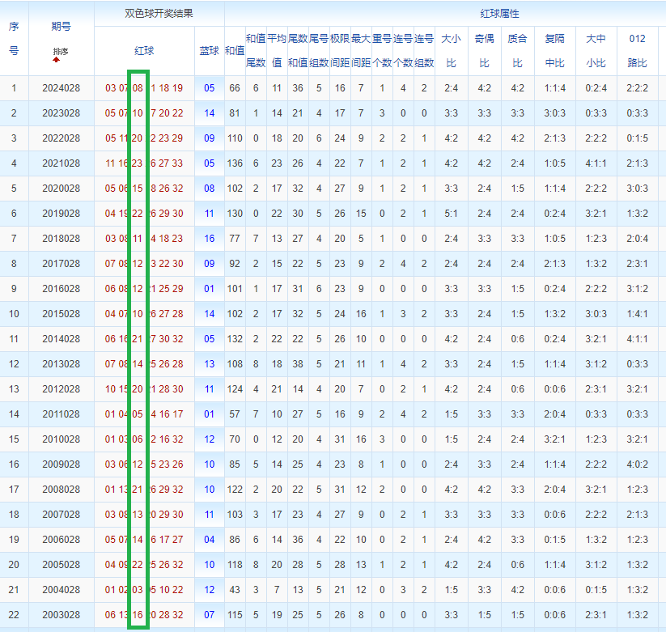The height and width of the screenshot is (632, 666).
Task: Click the 大小比 column header
Action: [x=451, y=50]
